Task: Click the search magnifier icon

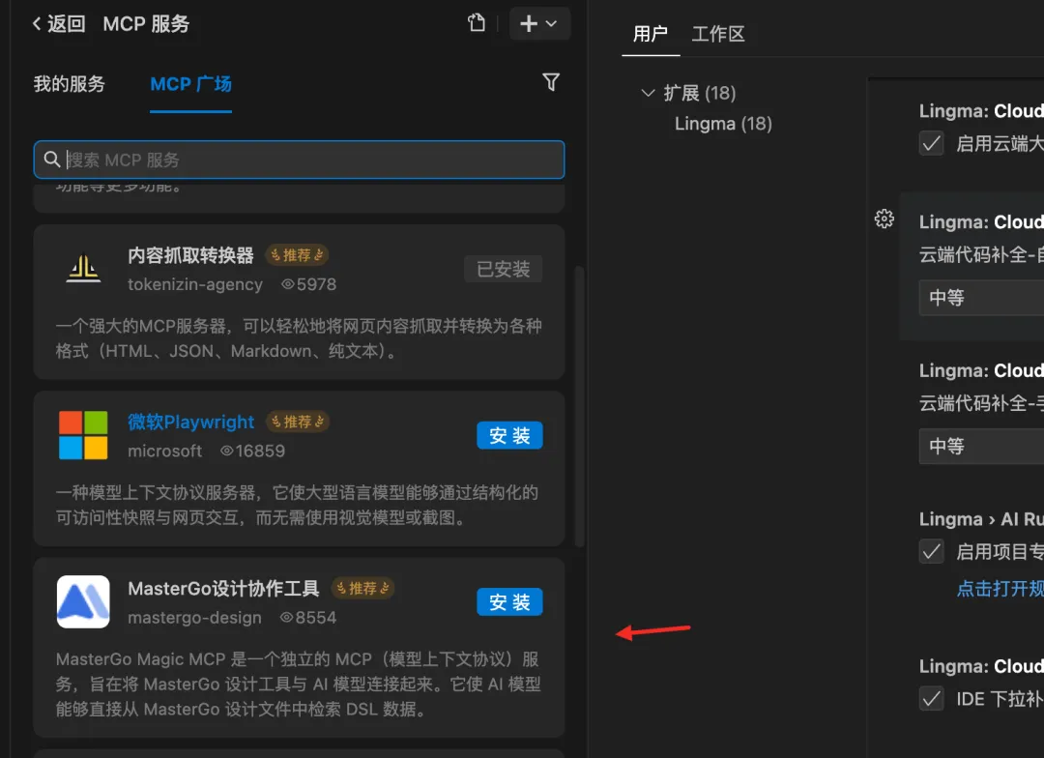Action: click(52, 160)
